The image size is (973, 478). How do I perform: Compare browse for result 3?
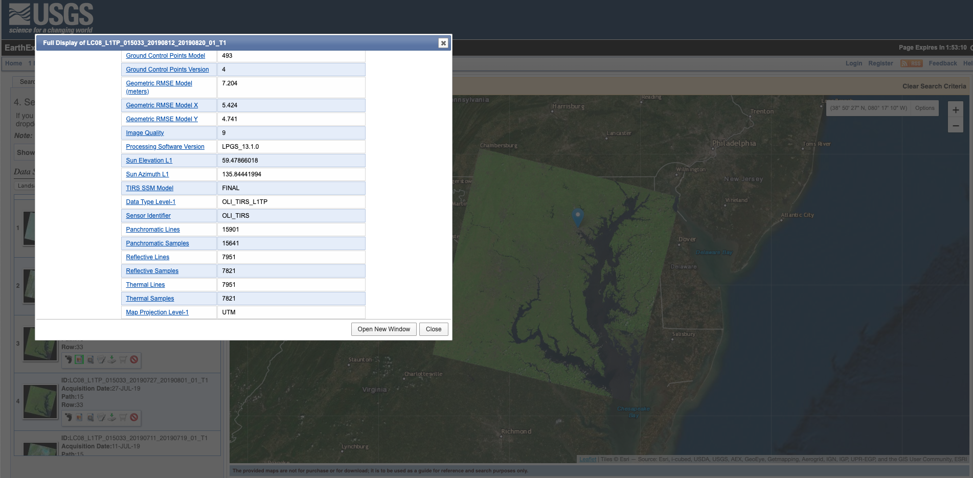[90, 359]
